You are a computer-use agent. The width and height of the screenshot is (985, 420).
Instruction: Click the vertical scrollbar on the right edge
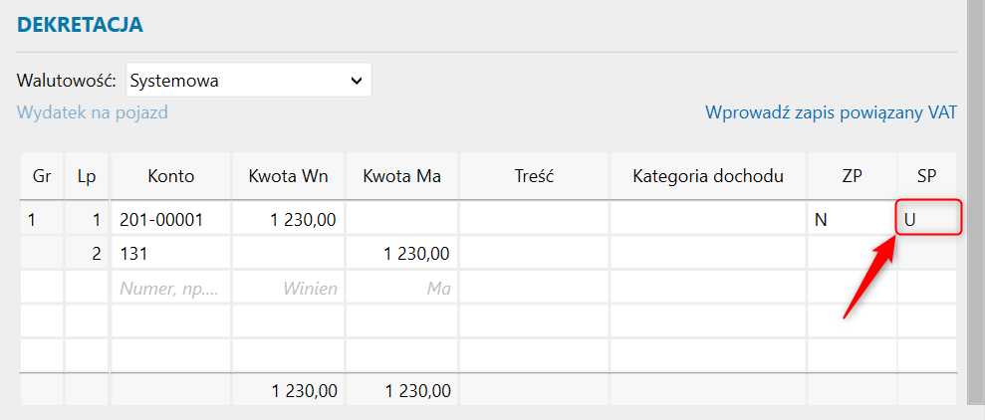pos(976,199)
